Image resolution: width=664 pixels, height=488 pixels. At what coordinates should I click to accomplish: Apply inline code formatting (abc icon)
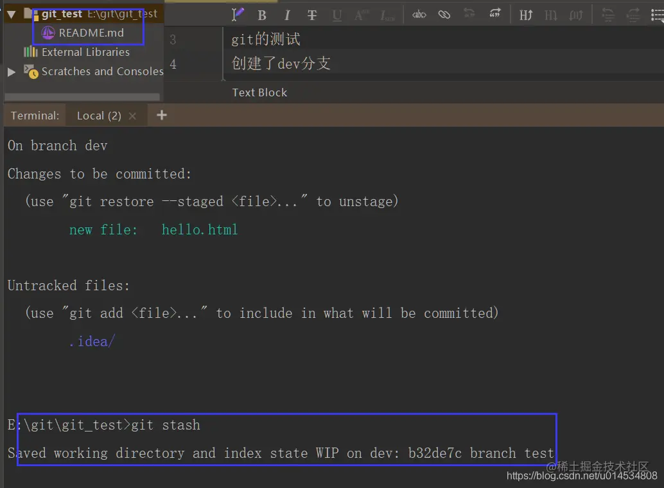(x=419, y=15)
